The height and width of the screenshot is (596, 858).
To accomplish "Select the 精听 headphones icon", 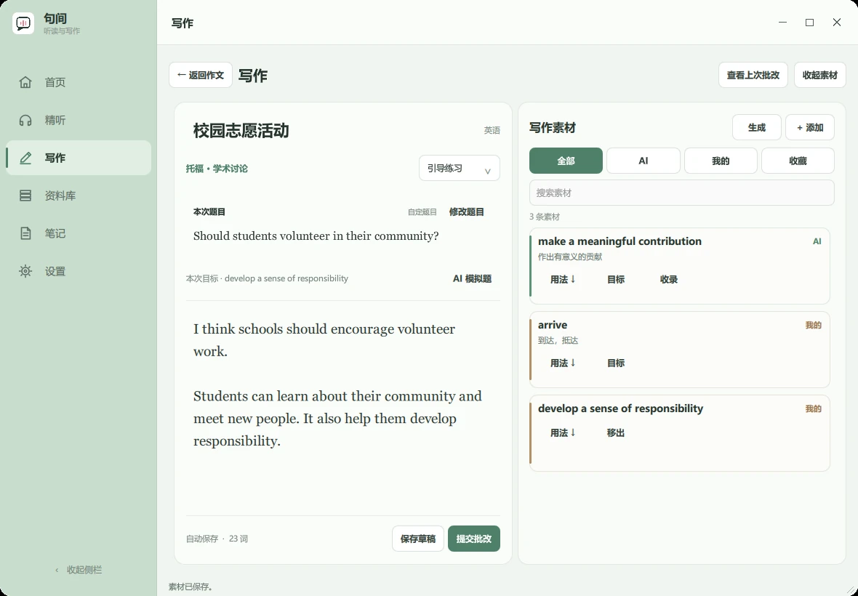I will click(25, 120).
